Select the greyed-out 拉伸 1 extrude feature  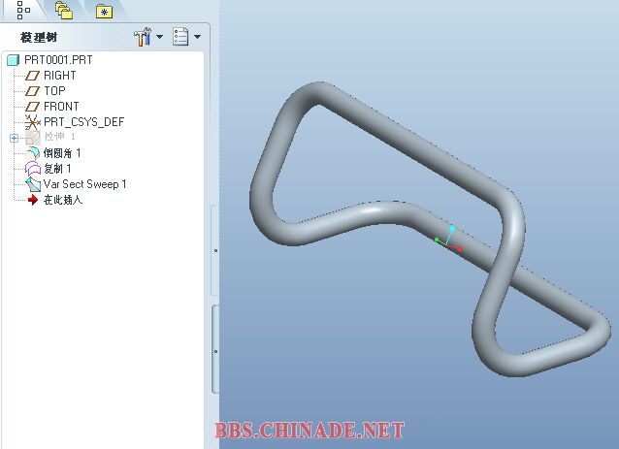click(58, 138)
